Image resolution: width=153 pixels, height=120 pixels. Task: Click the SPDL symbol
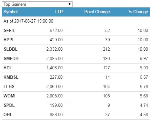point(9,105)
